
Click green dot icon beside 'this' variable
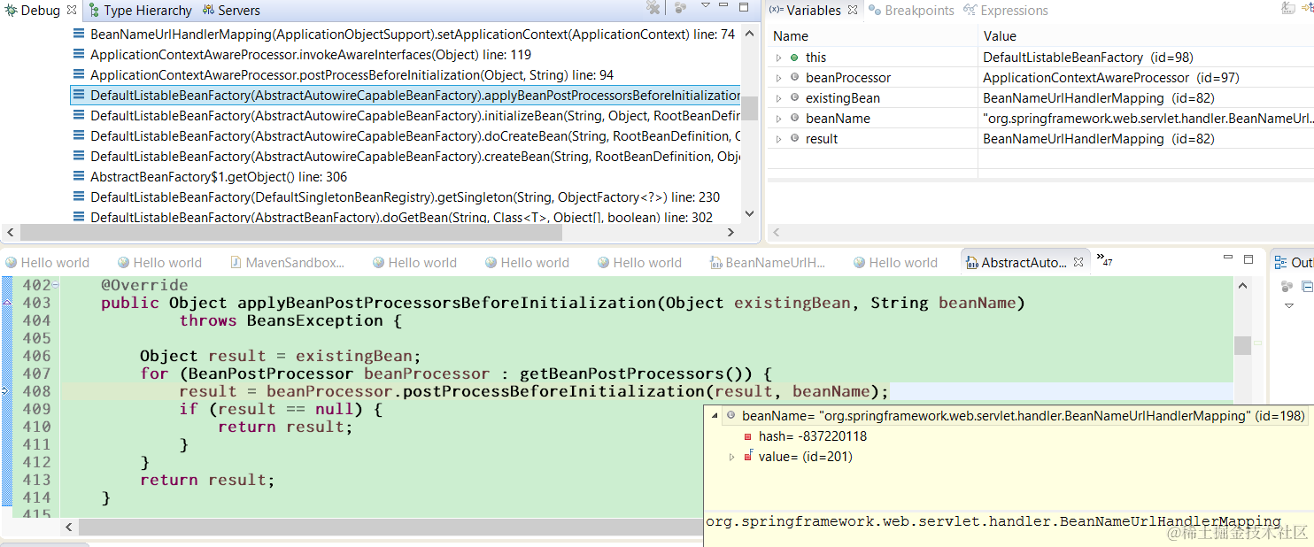794,58
